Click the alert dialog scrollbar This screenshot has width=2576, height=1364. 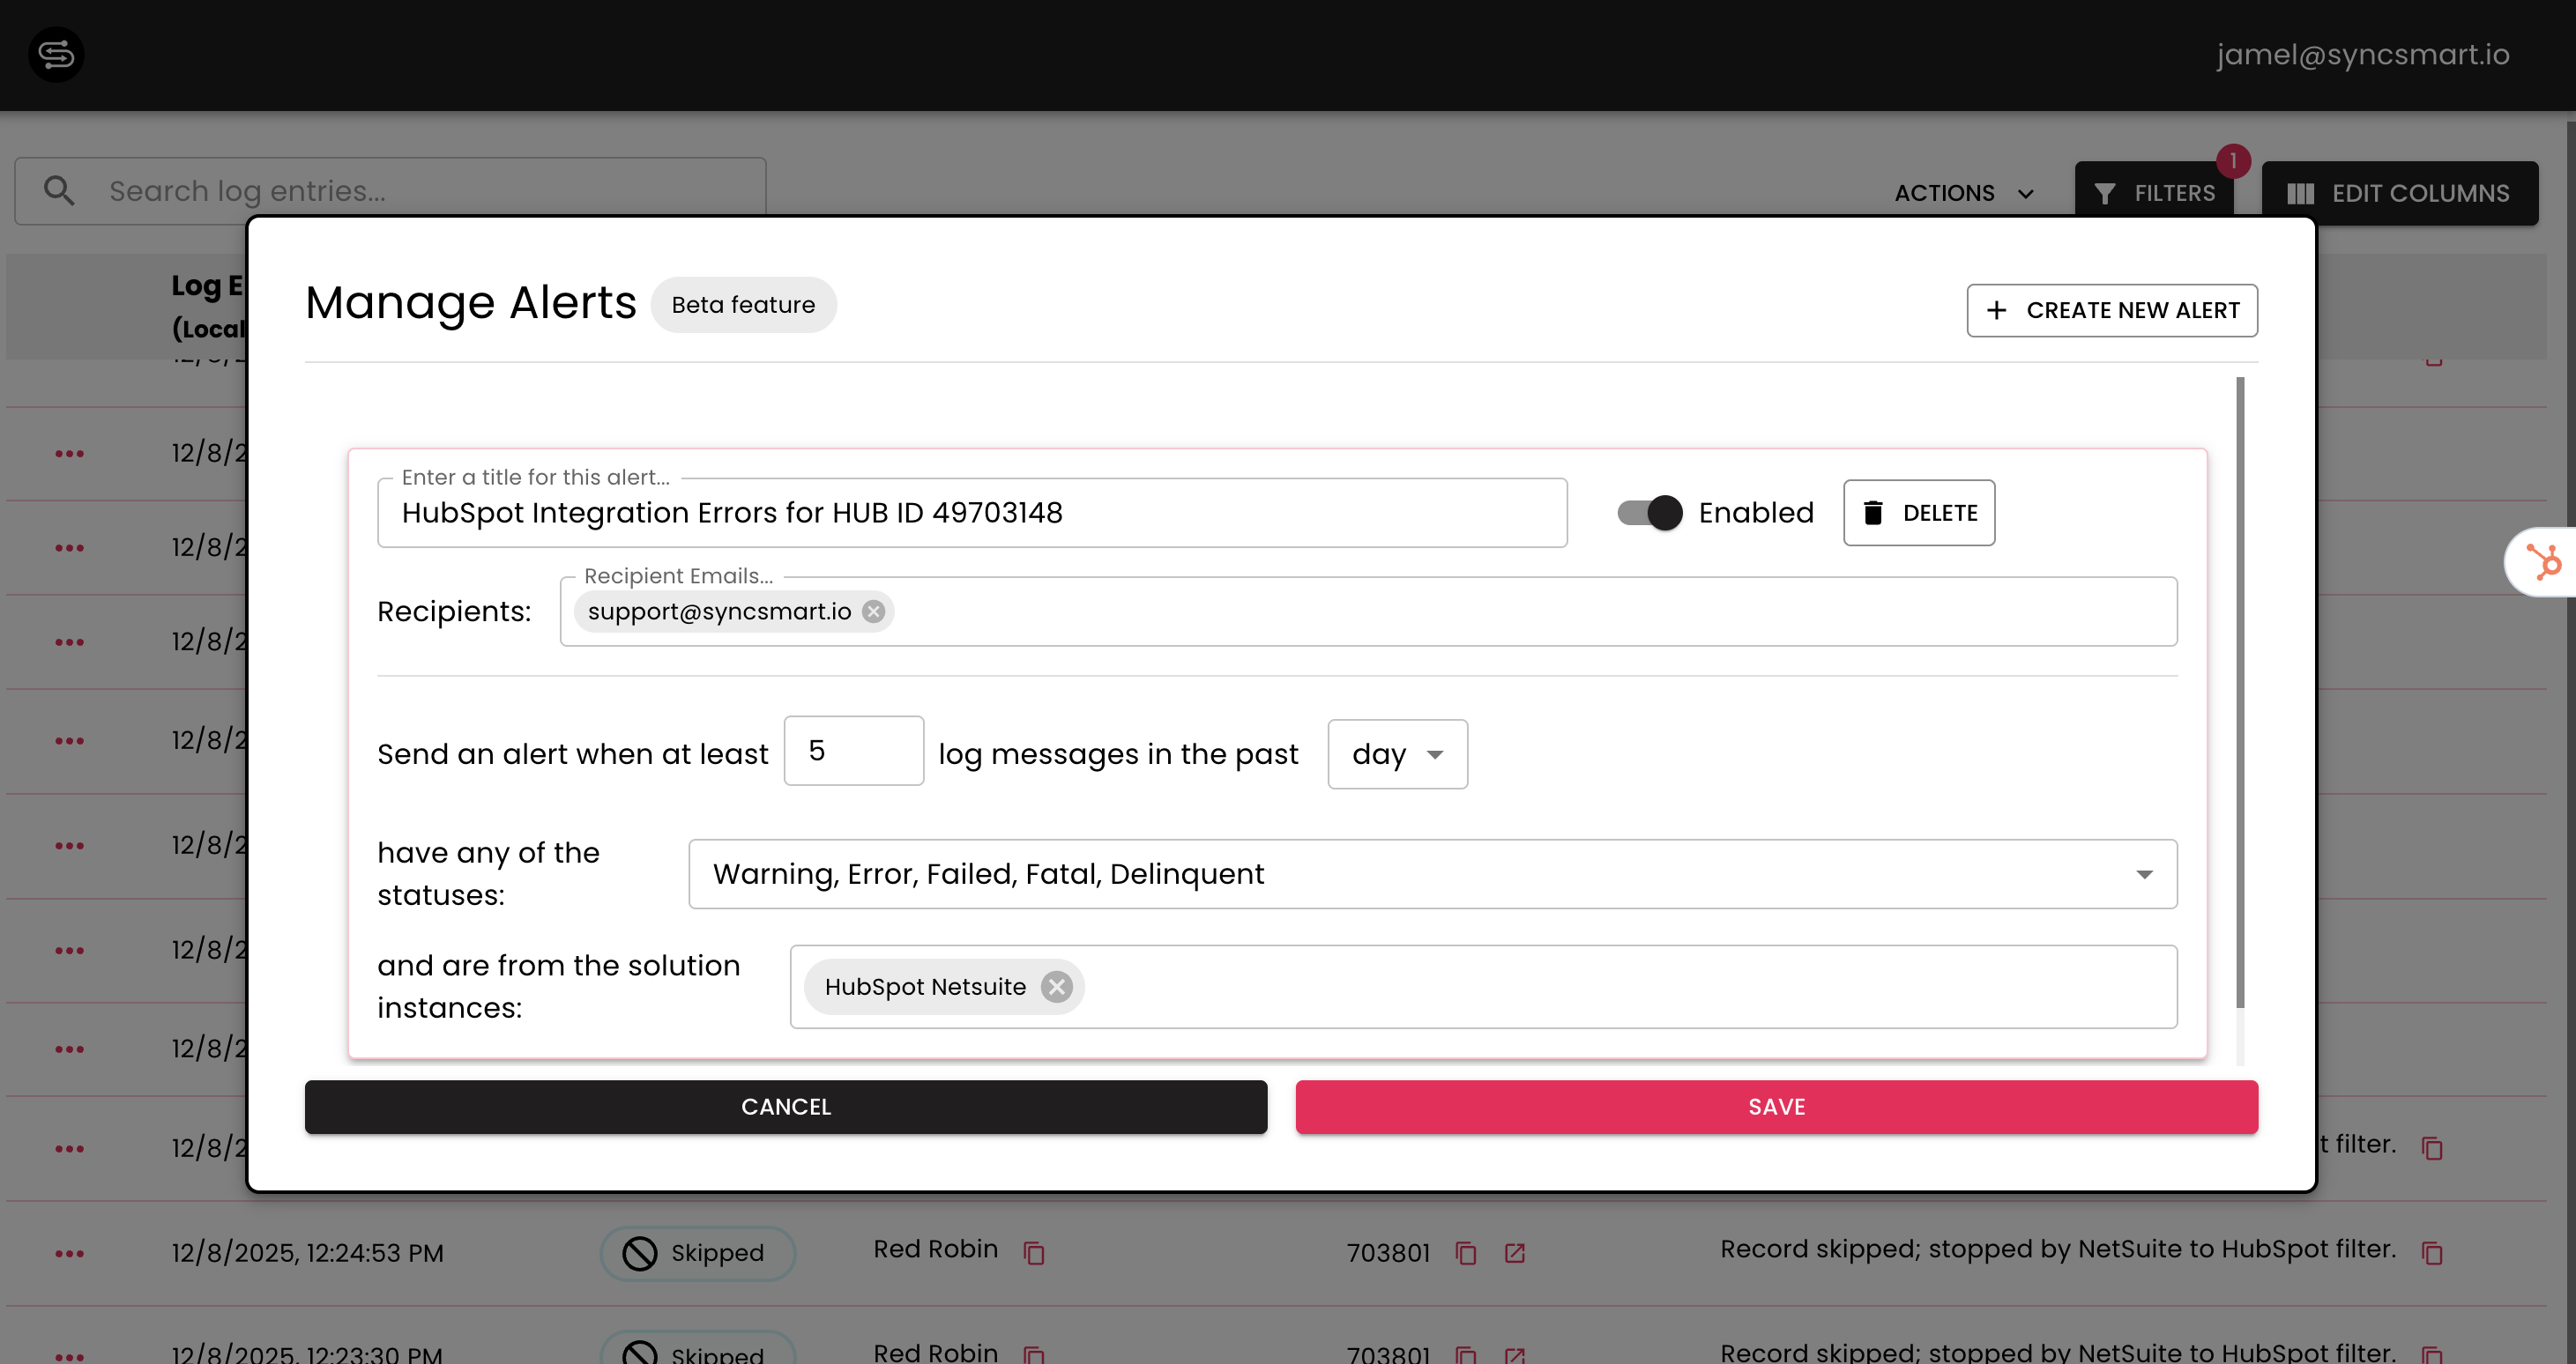(x=2240, y=692)
